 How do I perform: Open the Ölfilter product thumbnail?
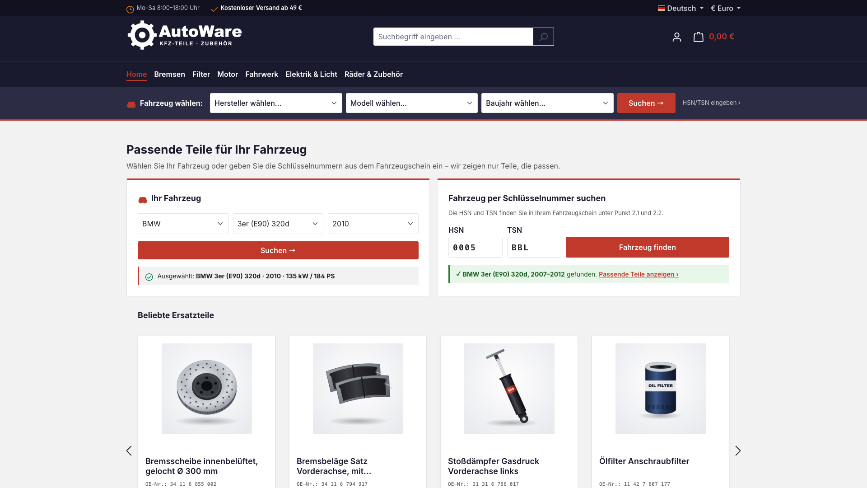[660, 389]
